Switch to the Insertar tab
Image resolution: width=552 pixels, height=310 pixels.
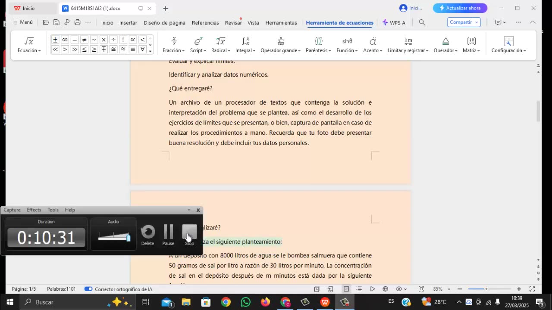(128, 22)
